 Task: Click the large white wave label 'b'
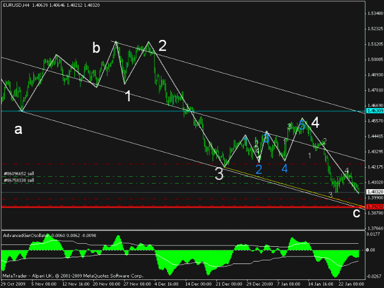96,47
